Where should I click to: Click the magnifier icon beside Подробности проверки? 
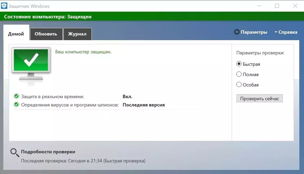(15, 153)
